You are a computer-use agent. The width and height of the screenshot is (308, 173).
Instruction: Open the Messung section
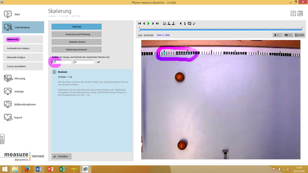pos(19,78)
